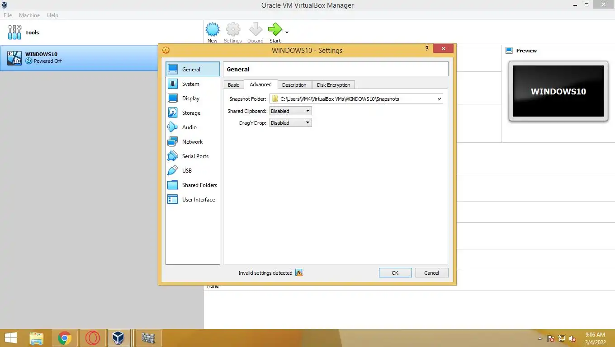The image size is (615, 347).
Task: Open the File menu
Action: pyautogui.click(x=8, y=15)
